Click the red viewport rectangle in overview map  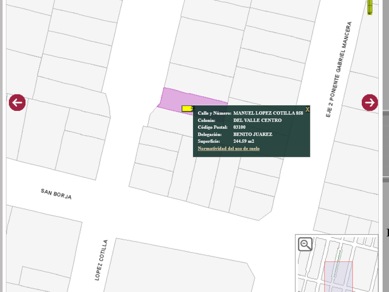(339, 276)
